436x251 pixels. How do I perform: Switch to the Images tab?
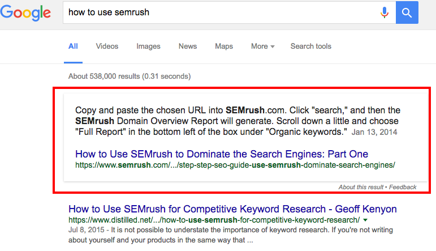coord(148,46)
